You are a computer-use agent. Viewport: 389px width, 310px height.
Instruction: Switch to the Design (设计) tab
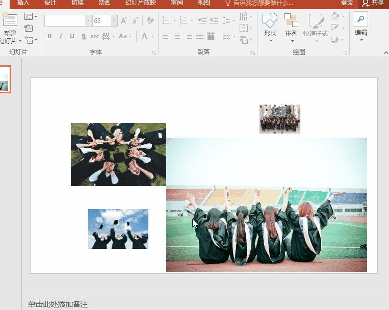[50, 3]
